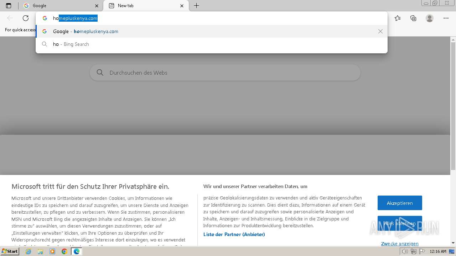Open the network tray icon
Viewport: 456px width, 256px height.
[x=413, y=251]
